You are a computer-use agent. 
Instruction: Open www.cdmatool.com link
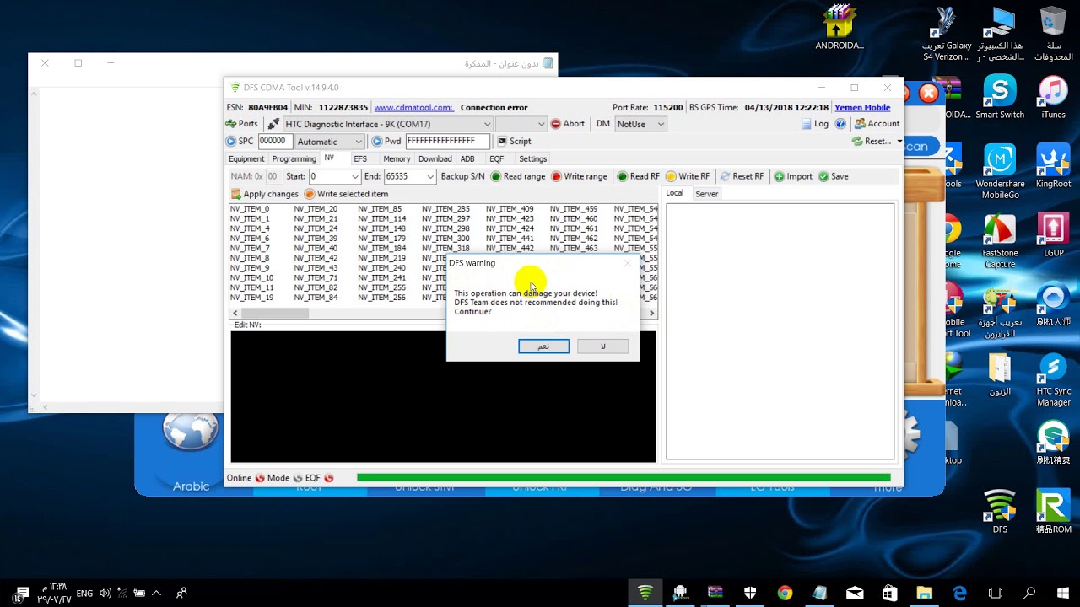pos(413,107)
